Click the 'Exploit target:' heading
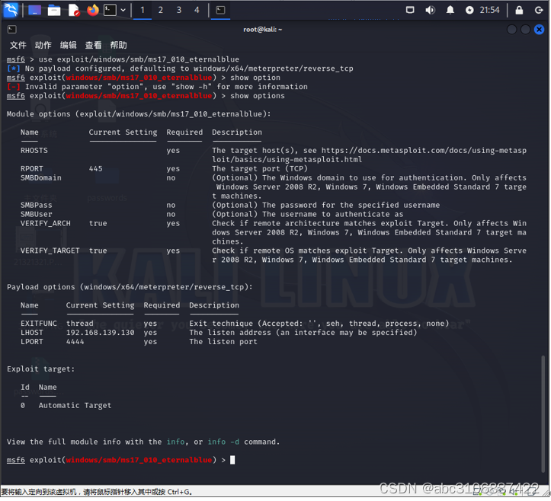The width and height of the screenshot is (551, 501). (x=40, y=369)
